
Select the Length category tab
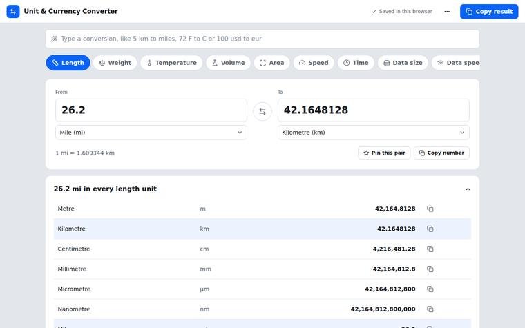(68, 63)
